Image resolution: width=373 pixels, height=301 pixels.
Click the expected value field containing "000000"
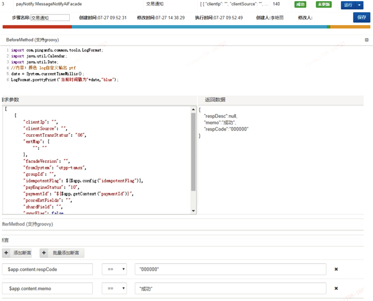pyautogui.click(x=230, y=270)
